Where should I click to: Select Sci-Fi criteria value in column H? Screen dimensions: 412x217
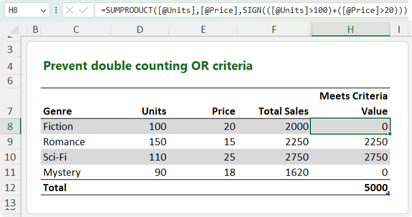coord(351,157)
